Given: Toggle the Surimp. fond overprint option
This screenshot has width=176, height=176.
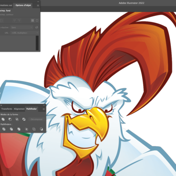Looking at the screenshot, I should 5,11.
